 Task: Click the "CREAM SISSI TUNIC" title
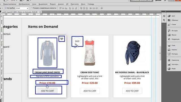pyautogui.click(x=90, y=73)
